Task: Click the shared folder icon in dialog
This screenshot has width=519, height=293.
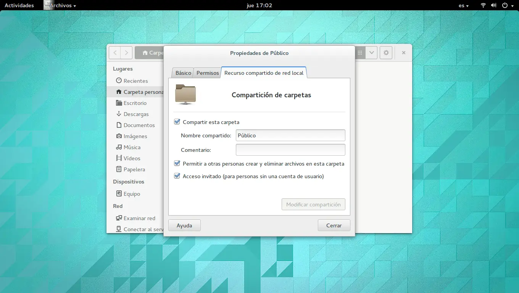Action: pyautogui.click(x=185, y=95)
